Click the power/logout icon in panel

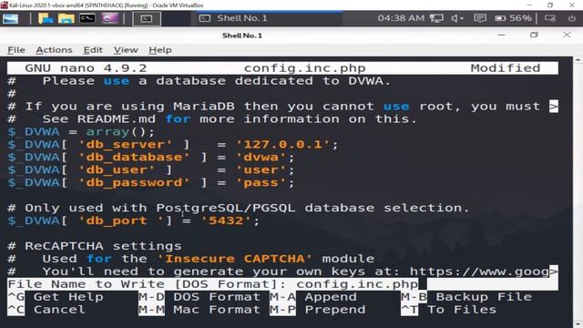pos(572,18)
